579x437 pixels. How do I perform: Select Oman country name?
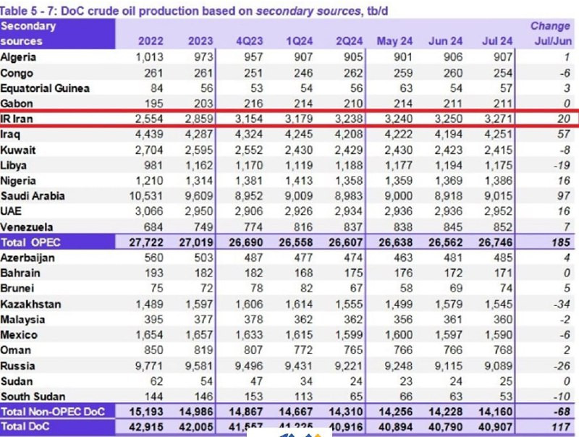[x=15, y=350]
